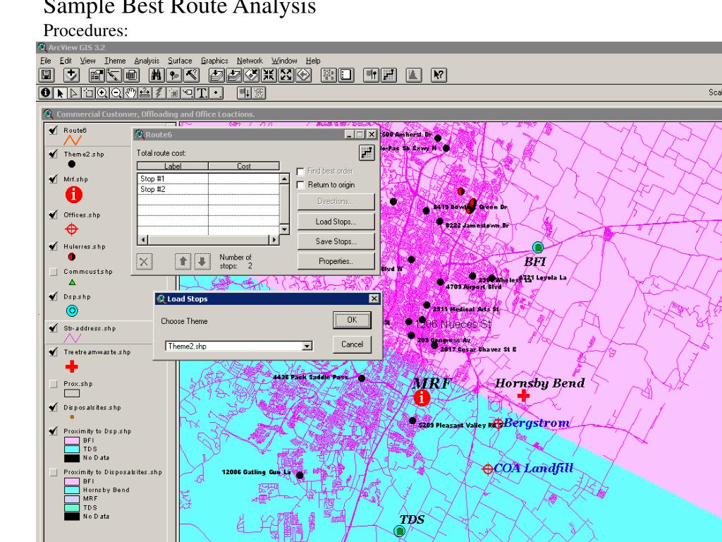Image resolution: width=722 pixels, height=542 pixels.
Task: Check the Return to origin option
Action: tap(300, 185)
